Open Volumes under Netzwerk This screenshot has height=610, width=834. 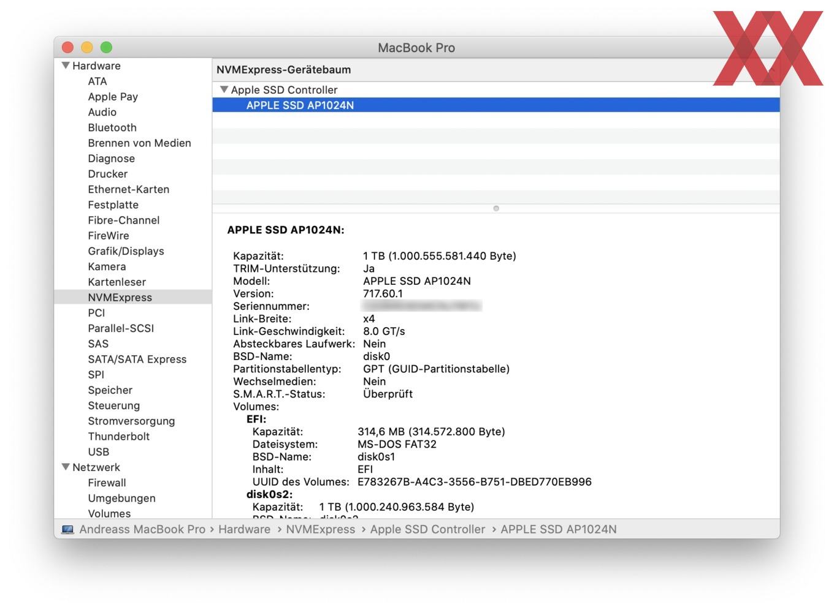110,513
